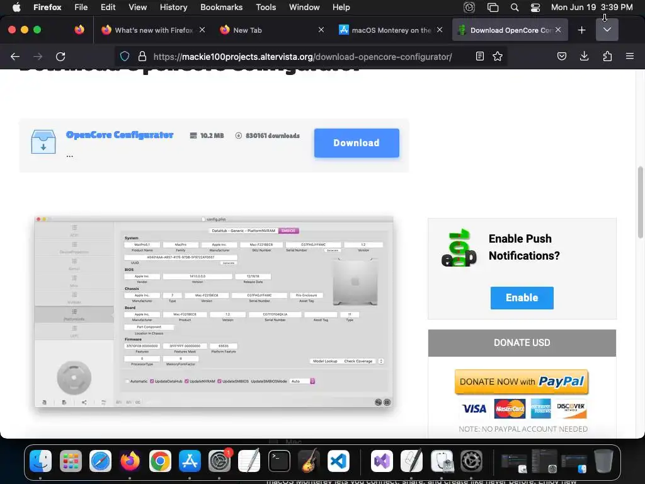
Task: Open Control Center in menu bar
Action: 535,7
